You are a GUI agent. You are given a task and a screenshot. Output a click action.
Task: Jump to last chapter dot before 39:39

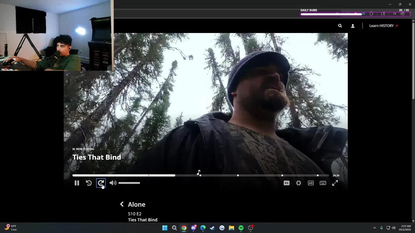click(x=318, y=175)
